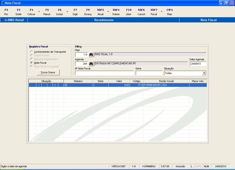
Task: Click RMS FILIAL 1-9 description field
Action: pos(150,54)
